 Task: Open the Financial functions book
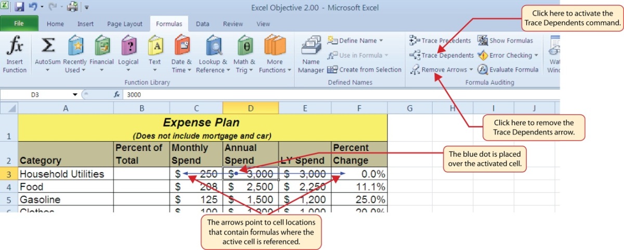click(102, 46)
